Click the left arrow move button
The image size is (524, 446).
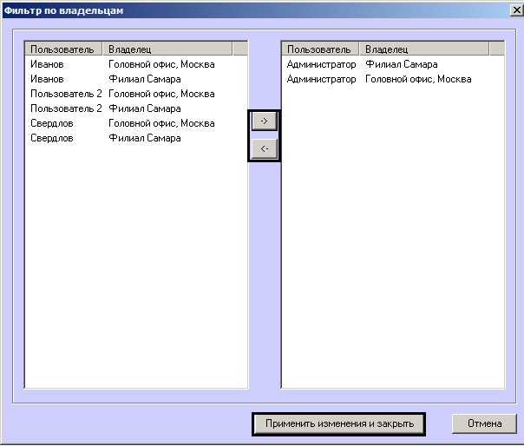[x=264, y=148]
